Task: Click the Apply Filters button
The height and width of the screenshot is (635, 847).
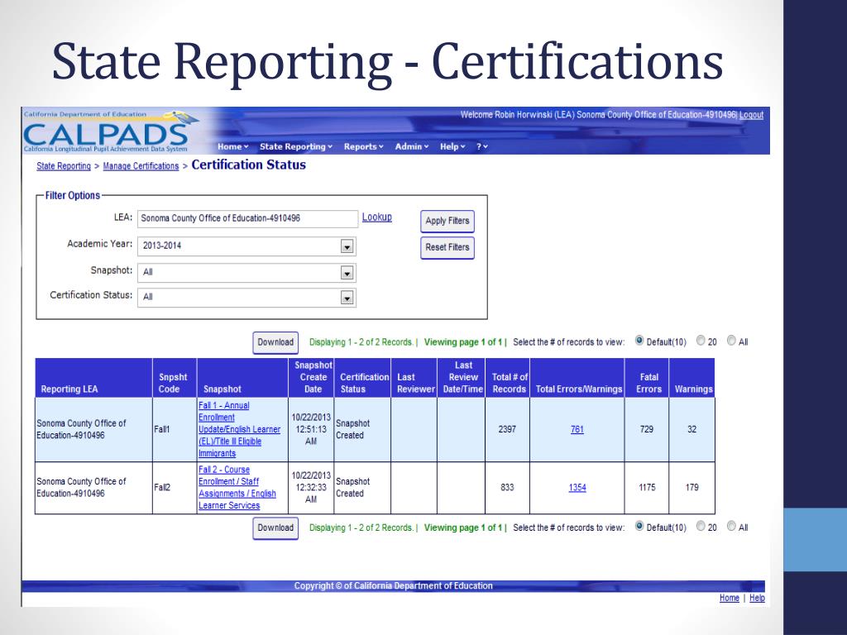Action: coord(447,221)
